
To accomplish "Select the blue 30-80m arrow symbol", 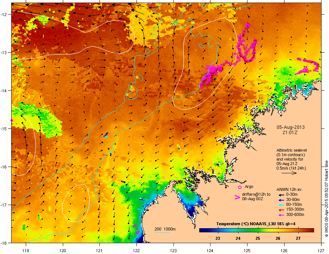I will (x=282, y=200).
